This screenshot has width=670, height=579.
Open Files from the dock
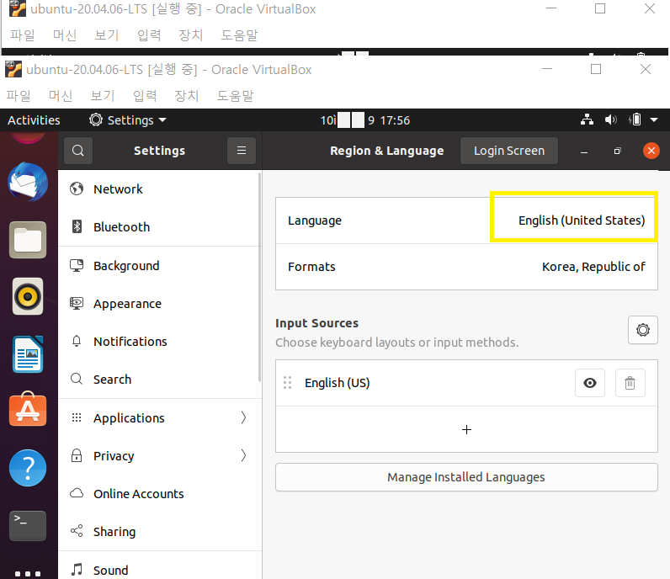click(x=28, y=240)
